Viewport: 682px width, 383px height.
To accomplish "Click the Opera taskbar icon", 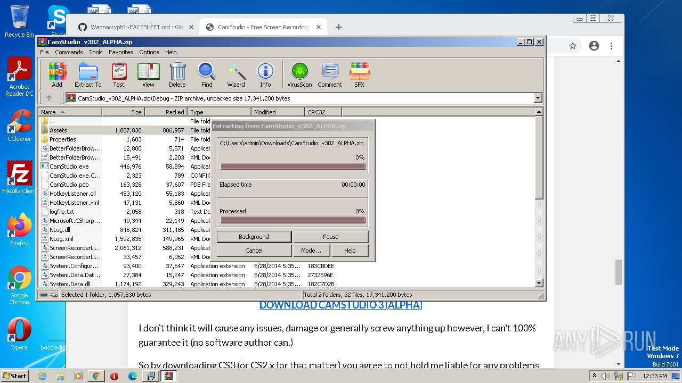I will [x=114, y=376].
